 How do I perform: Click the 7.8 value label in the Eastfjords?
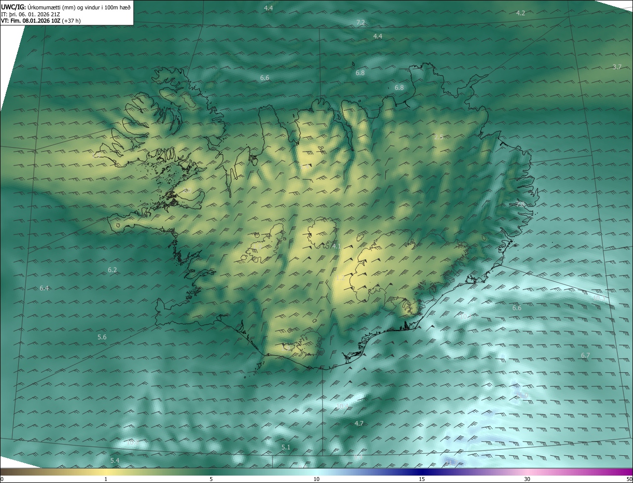(x=519, y=204)
